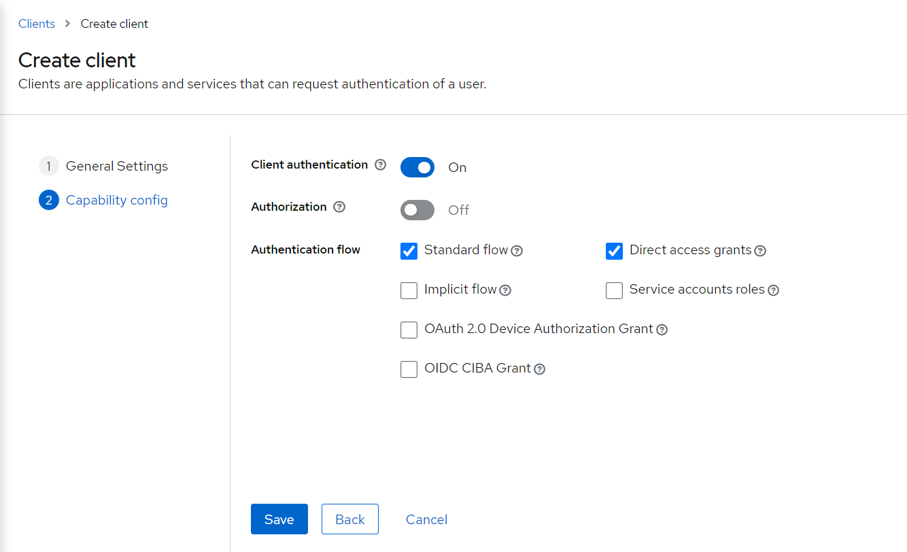907x552 pixels.
Task: Turn off Client authentication switch
Action: point(417,167)
